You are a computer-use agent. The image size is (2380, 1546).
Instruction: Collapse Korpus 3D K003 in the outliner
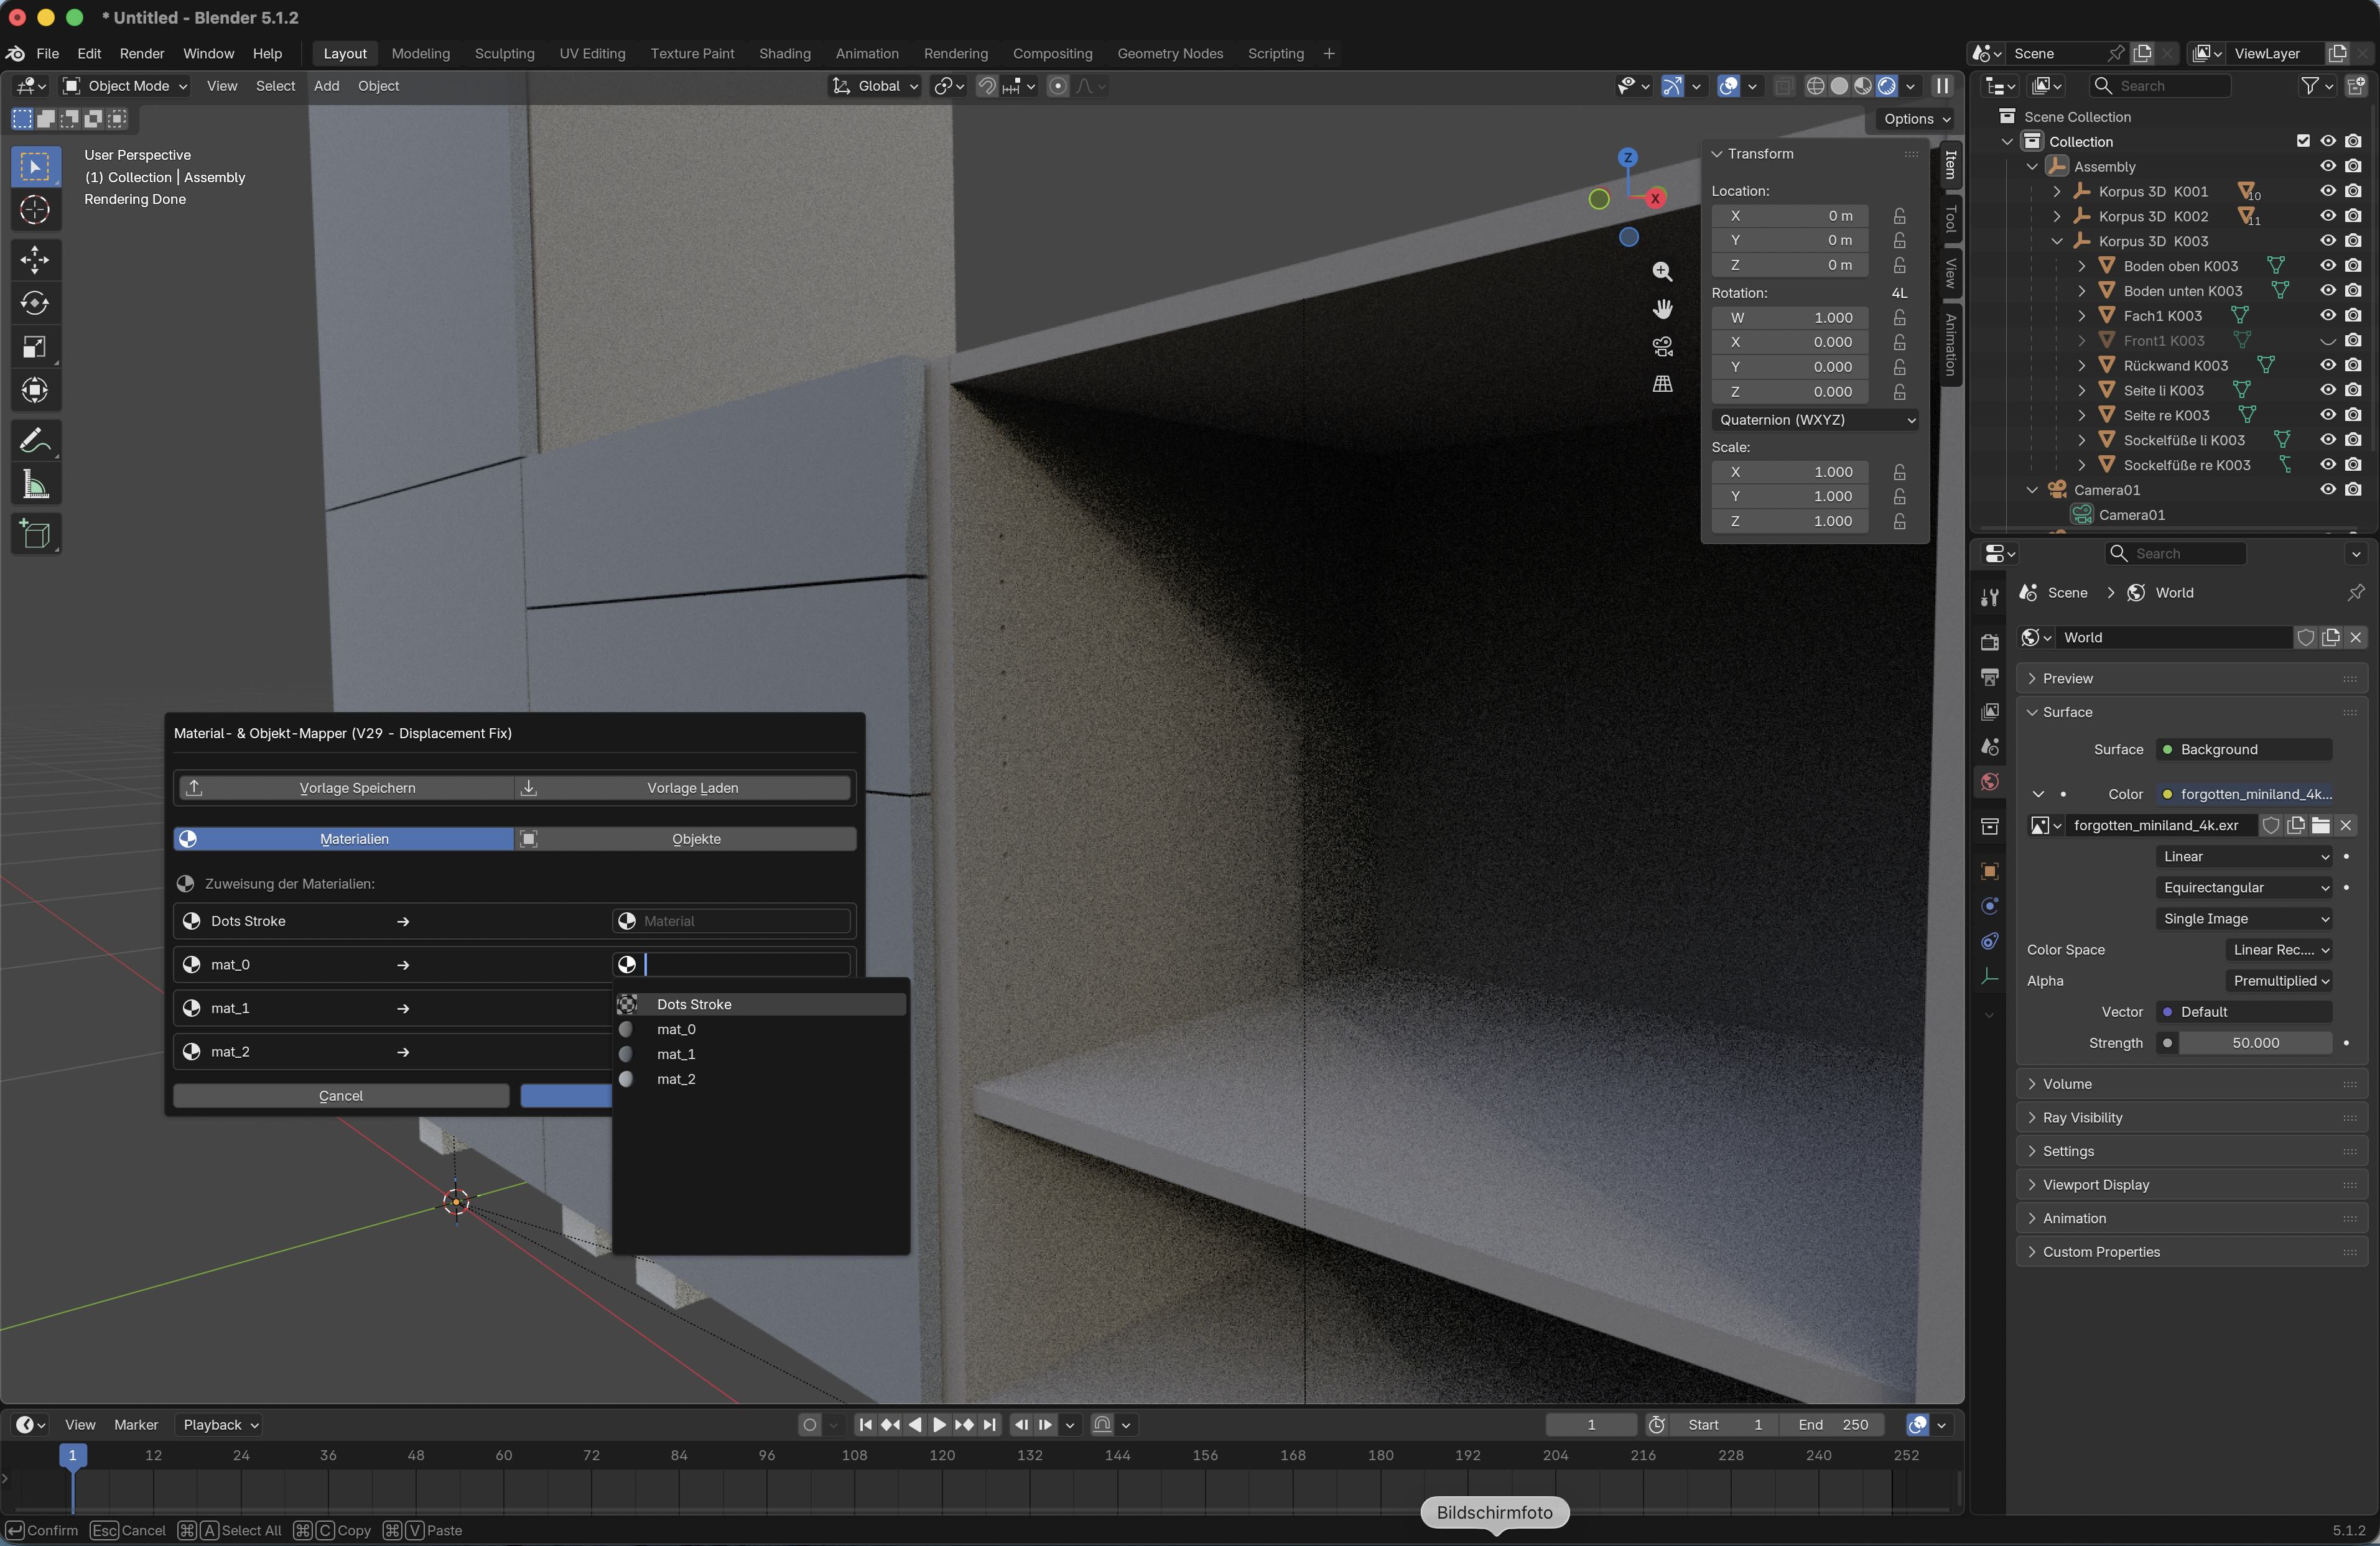tap(2056, 241)
